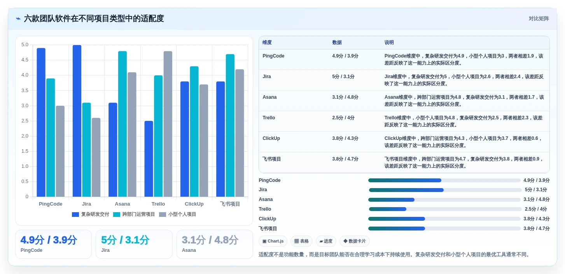Click the PingCode description text in table
The height and width of the screenshot is (274, 565).
click(464, 59)
